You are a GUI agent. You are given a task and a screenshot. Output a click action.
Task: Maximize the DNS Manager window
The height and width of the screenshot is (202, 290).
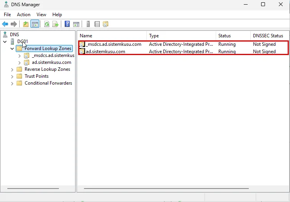coord(263,5)
